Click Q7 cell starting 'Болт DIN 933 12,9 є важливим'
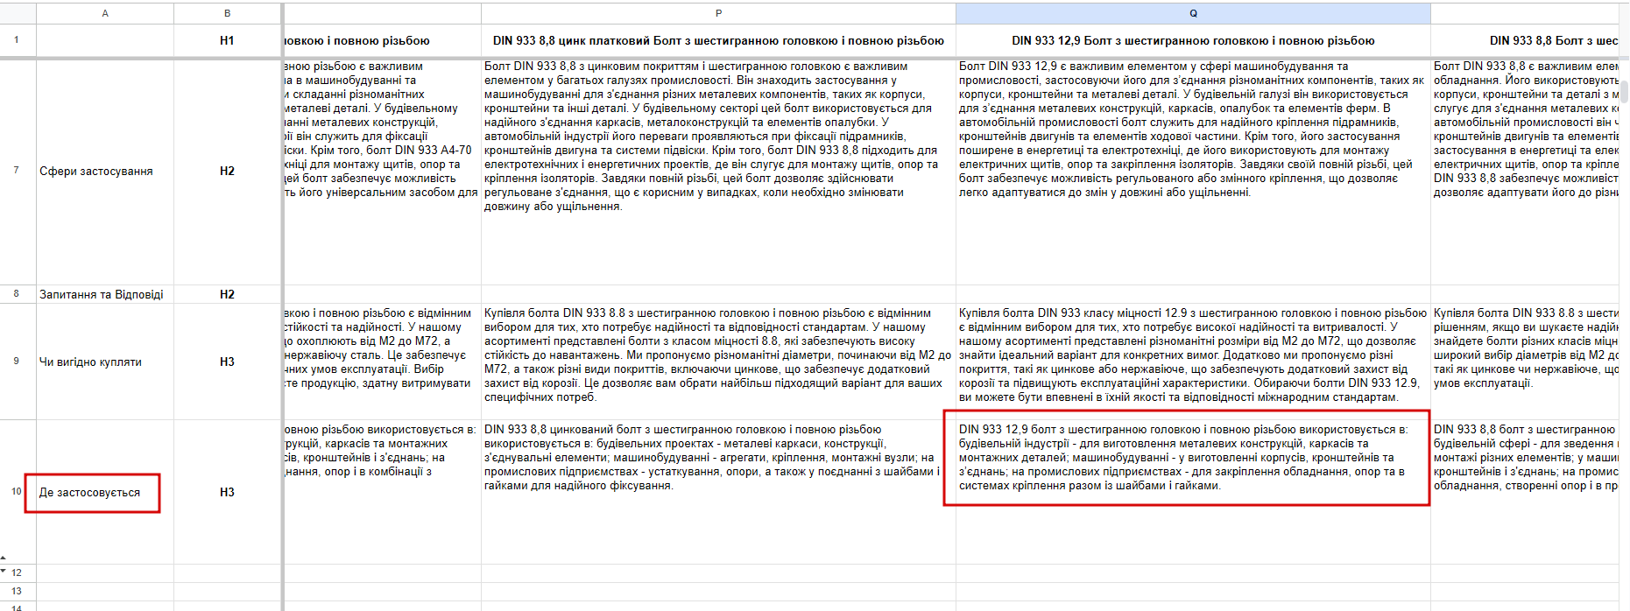 [1193, 172]
